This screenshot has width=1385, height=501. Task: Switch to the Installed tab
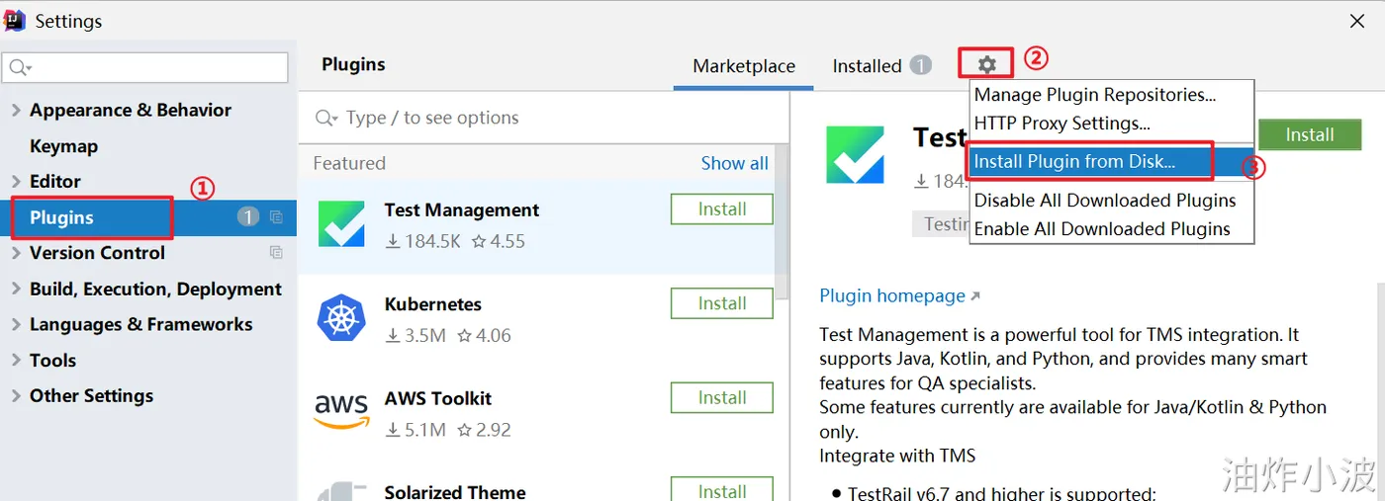click(x=867, y=66)
